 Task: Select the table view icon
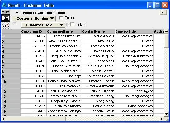[x=6, y=18]
